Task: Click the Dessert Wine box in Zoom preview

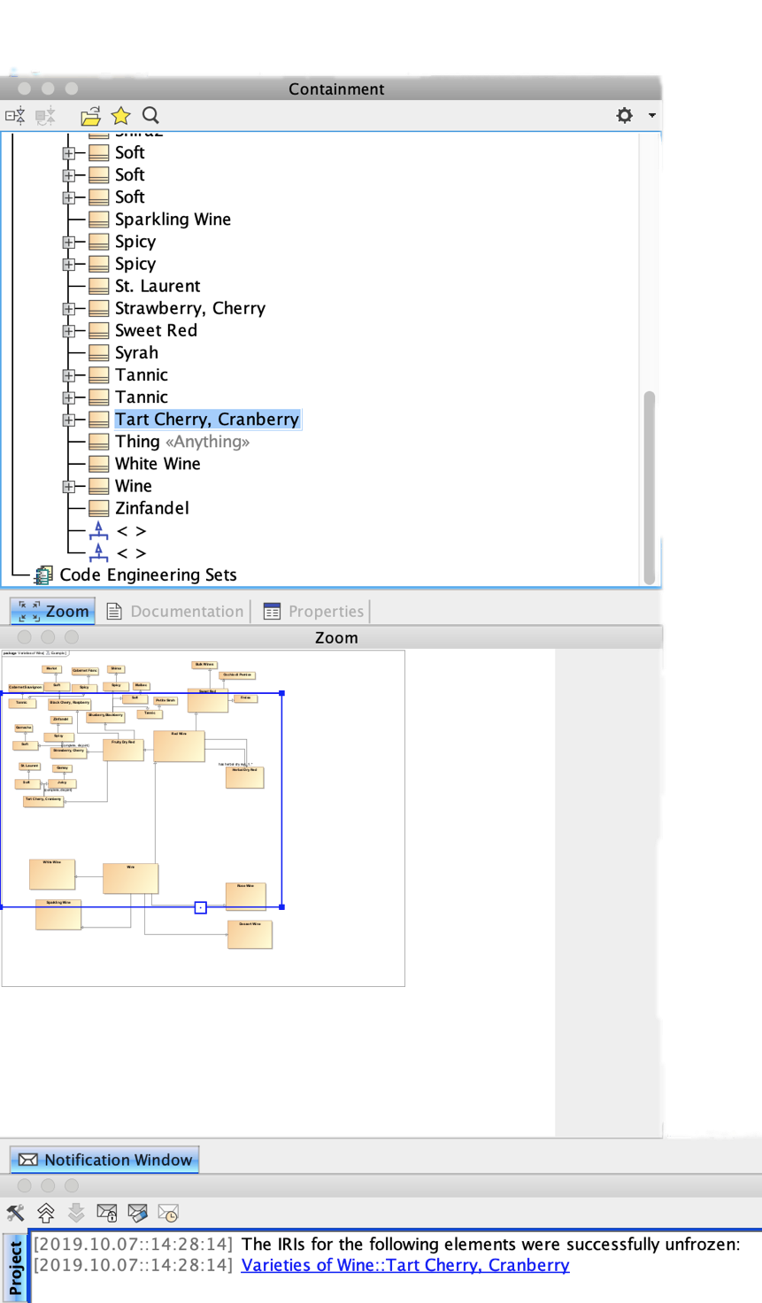Action: [250, 935]
